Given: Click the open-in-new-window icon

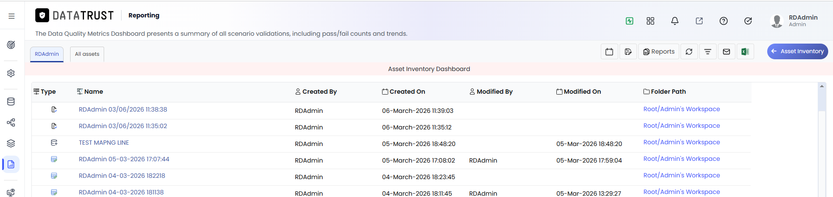Looking at the screenshot, I should point(699,21).
